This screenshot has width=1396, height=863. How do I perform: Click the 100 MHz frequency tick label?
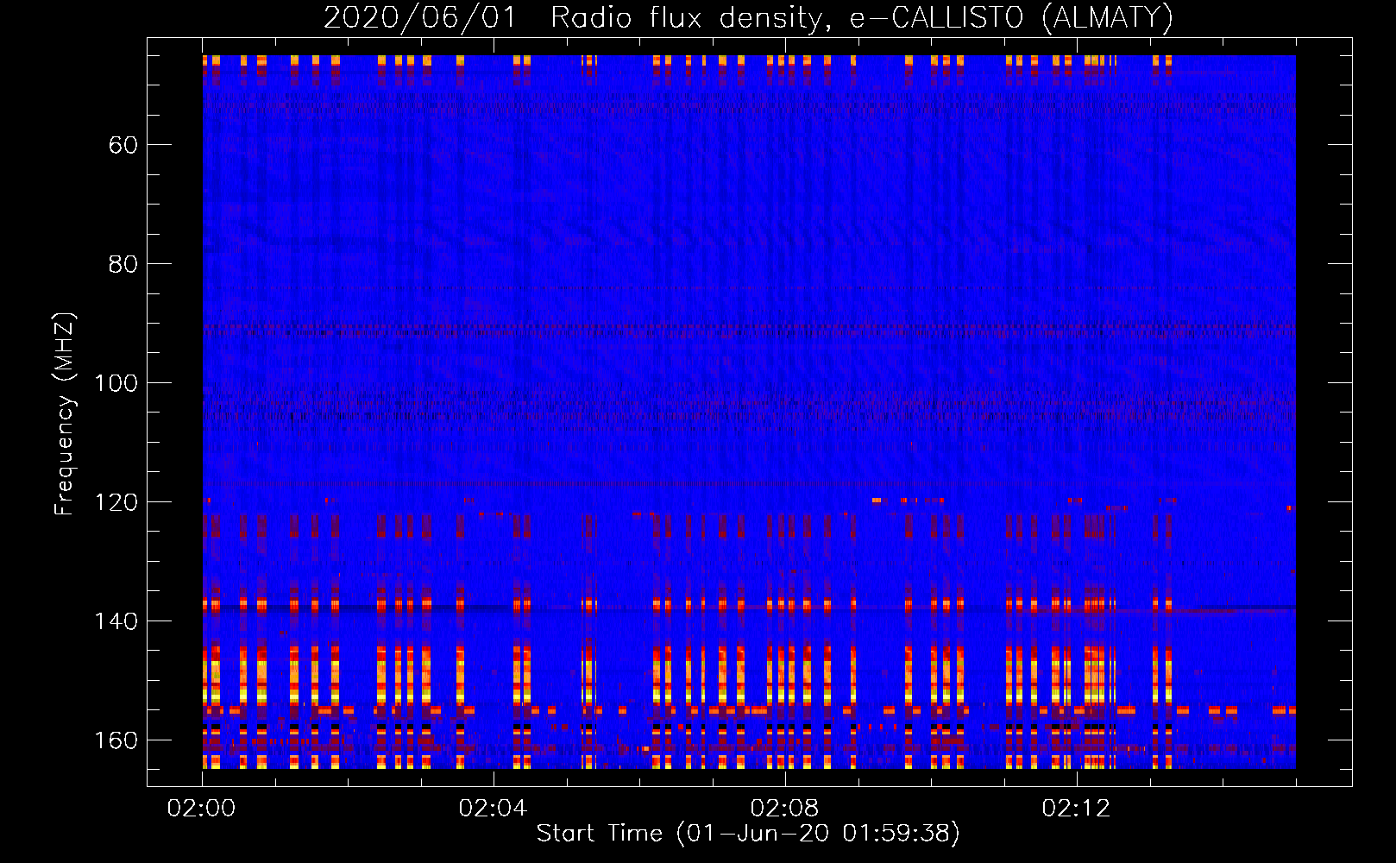click(116, 383)
